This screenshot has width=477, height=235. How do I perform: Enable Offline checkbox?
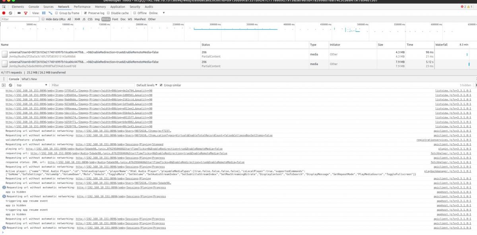[x=135, y=13]
